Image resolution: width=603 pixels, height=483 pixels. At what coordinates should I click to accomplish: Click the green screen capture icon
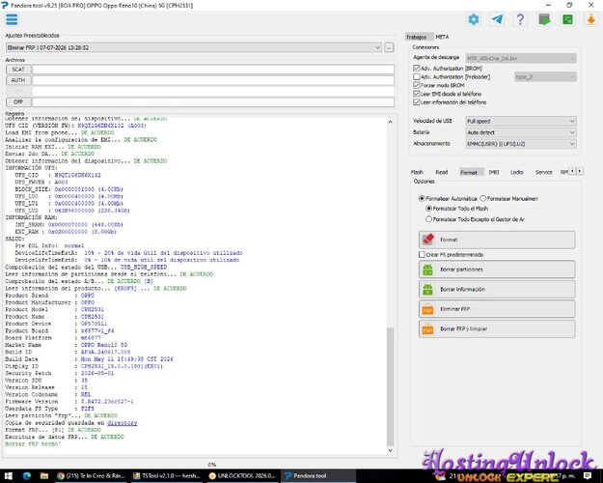544,19
